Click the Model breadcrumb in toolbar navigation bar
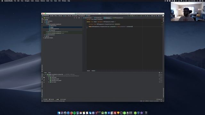Viewport: 205px width, 115px height. (x=88, y=16)
